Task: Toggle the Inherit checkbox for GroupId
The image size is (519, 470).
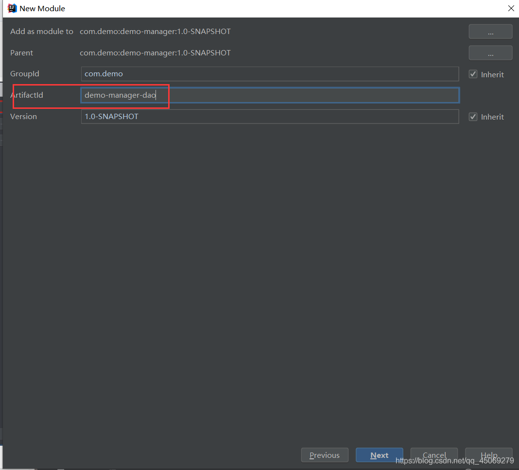Action: [473, 74]
